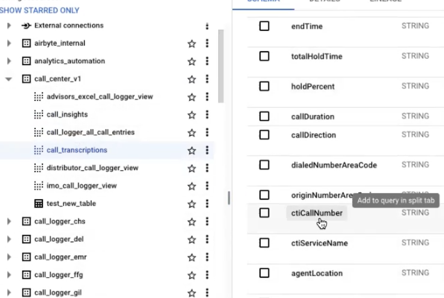Open actions menu for call_center_v1

click(207, 79)
